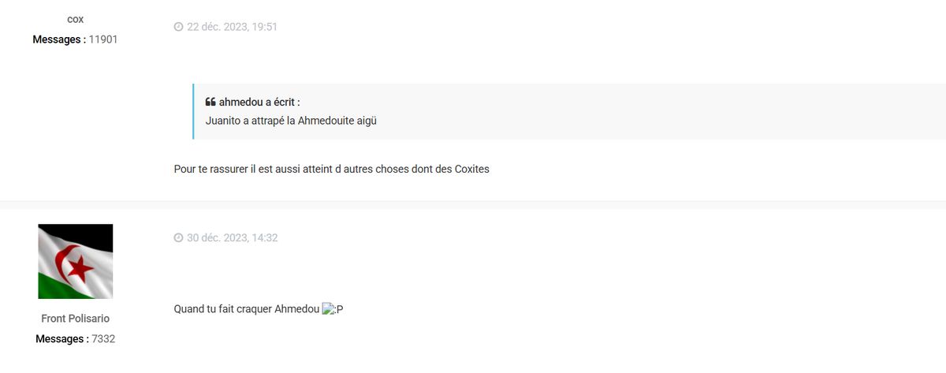Click the message count 11901
946x373 pixels.
coord(103,39)
